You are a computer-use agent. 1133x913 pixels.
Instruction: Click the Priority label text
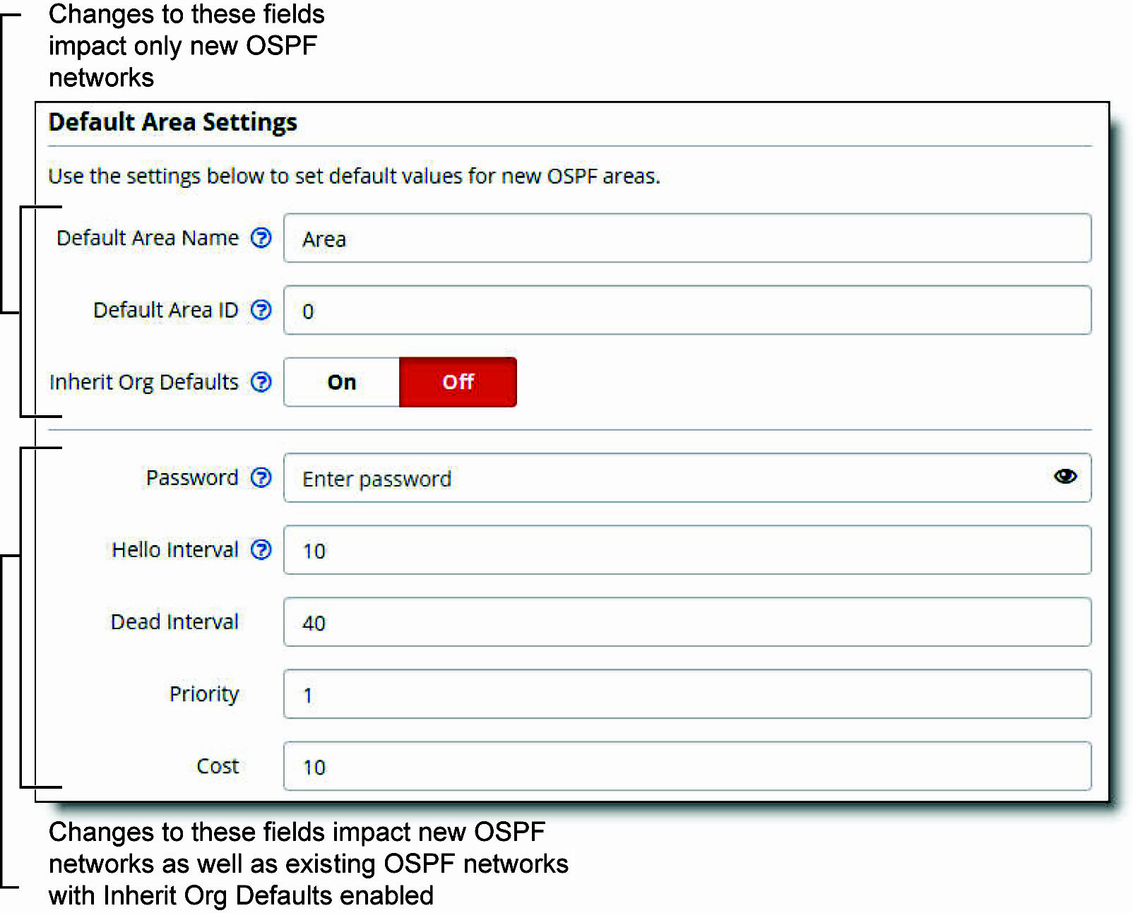click(204, 694)
